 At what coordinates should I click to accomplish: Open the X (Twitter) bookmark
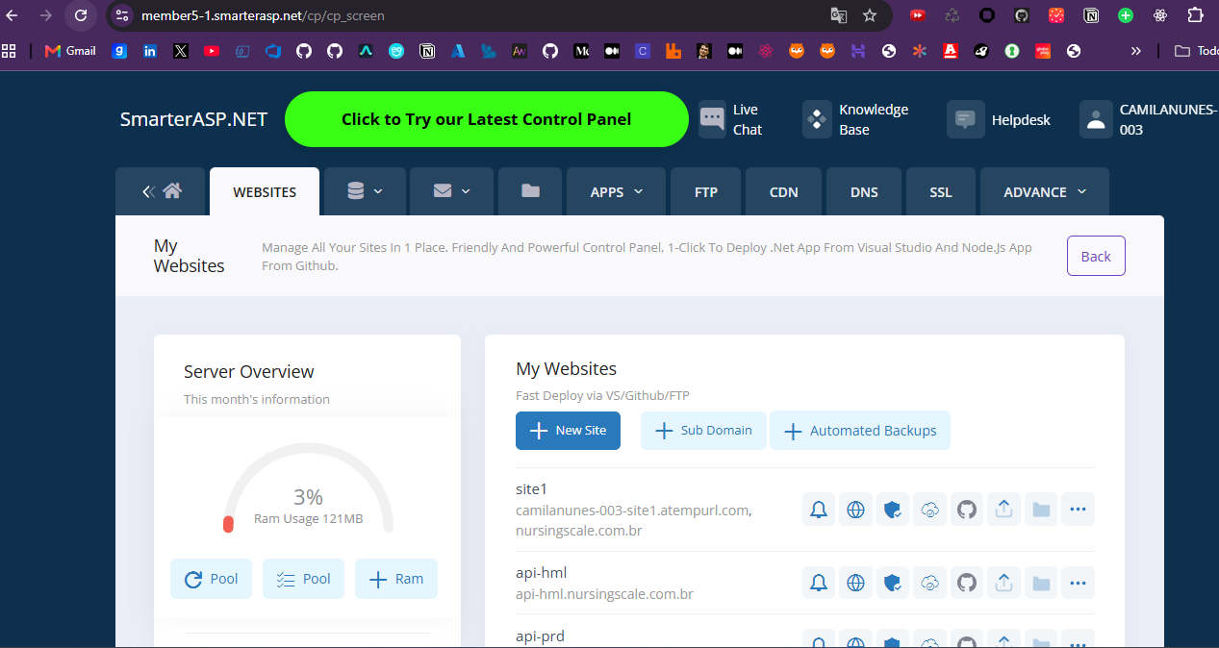[181, 51]
